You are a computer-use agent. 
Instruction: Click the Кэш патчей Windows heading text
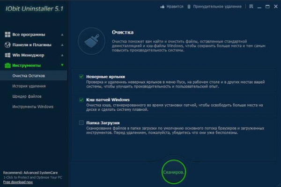point(108,100)
